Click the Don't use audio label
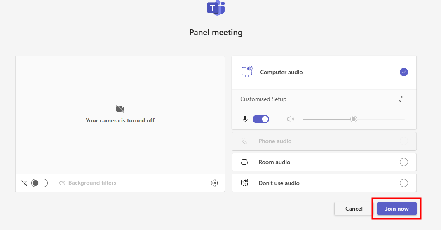 [279, 183]
